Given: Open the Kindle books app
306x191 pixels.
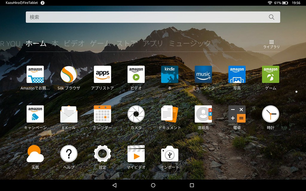Looking at the screenshot, I should [170, 74].
